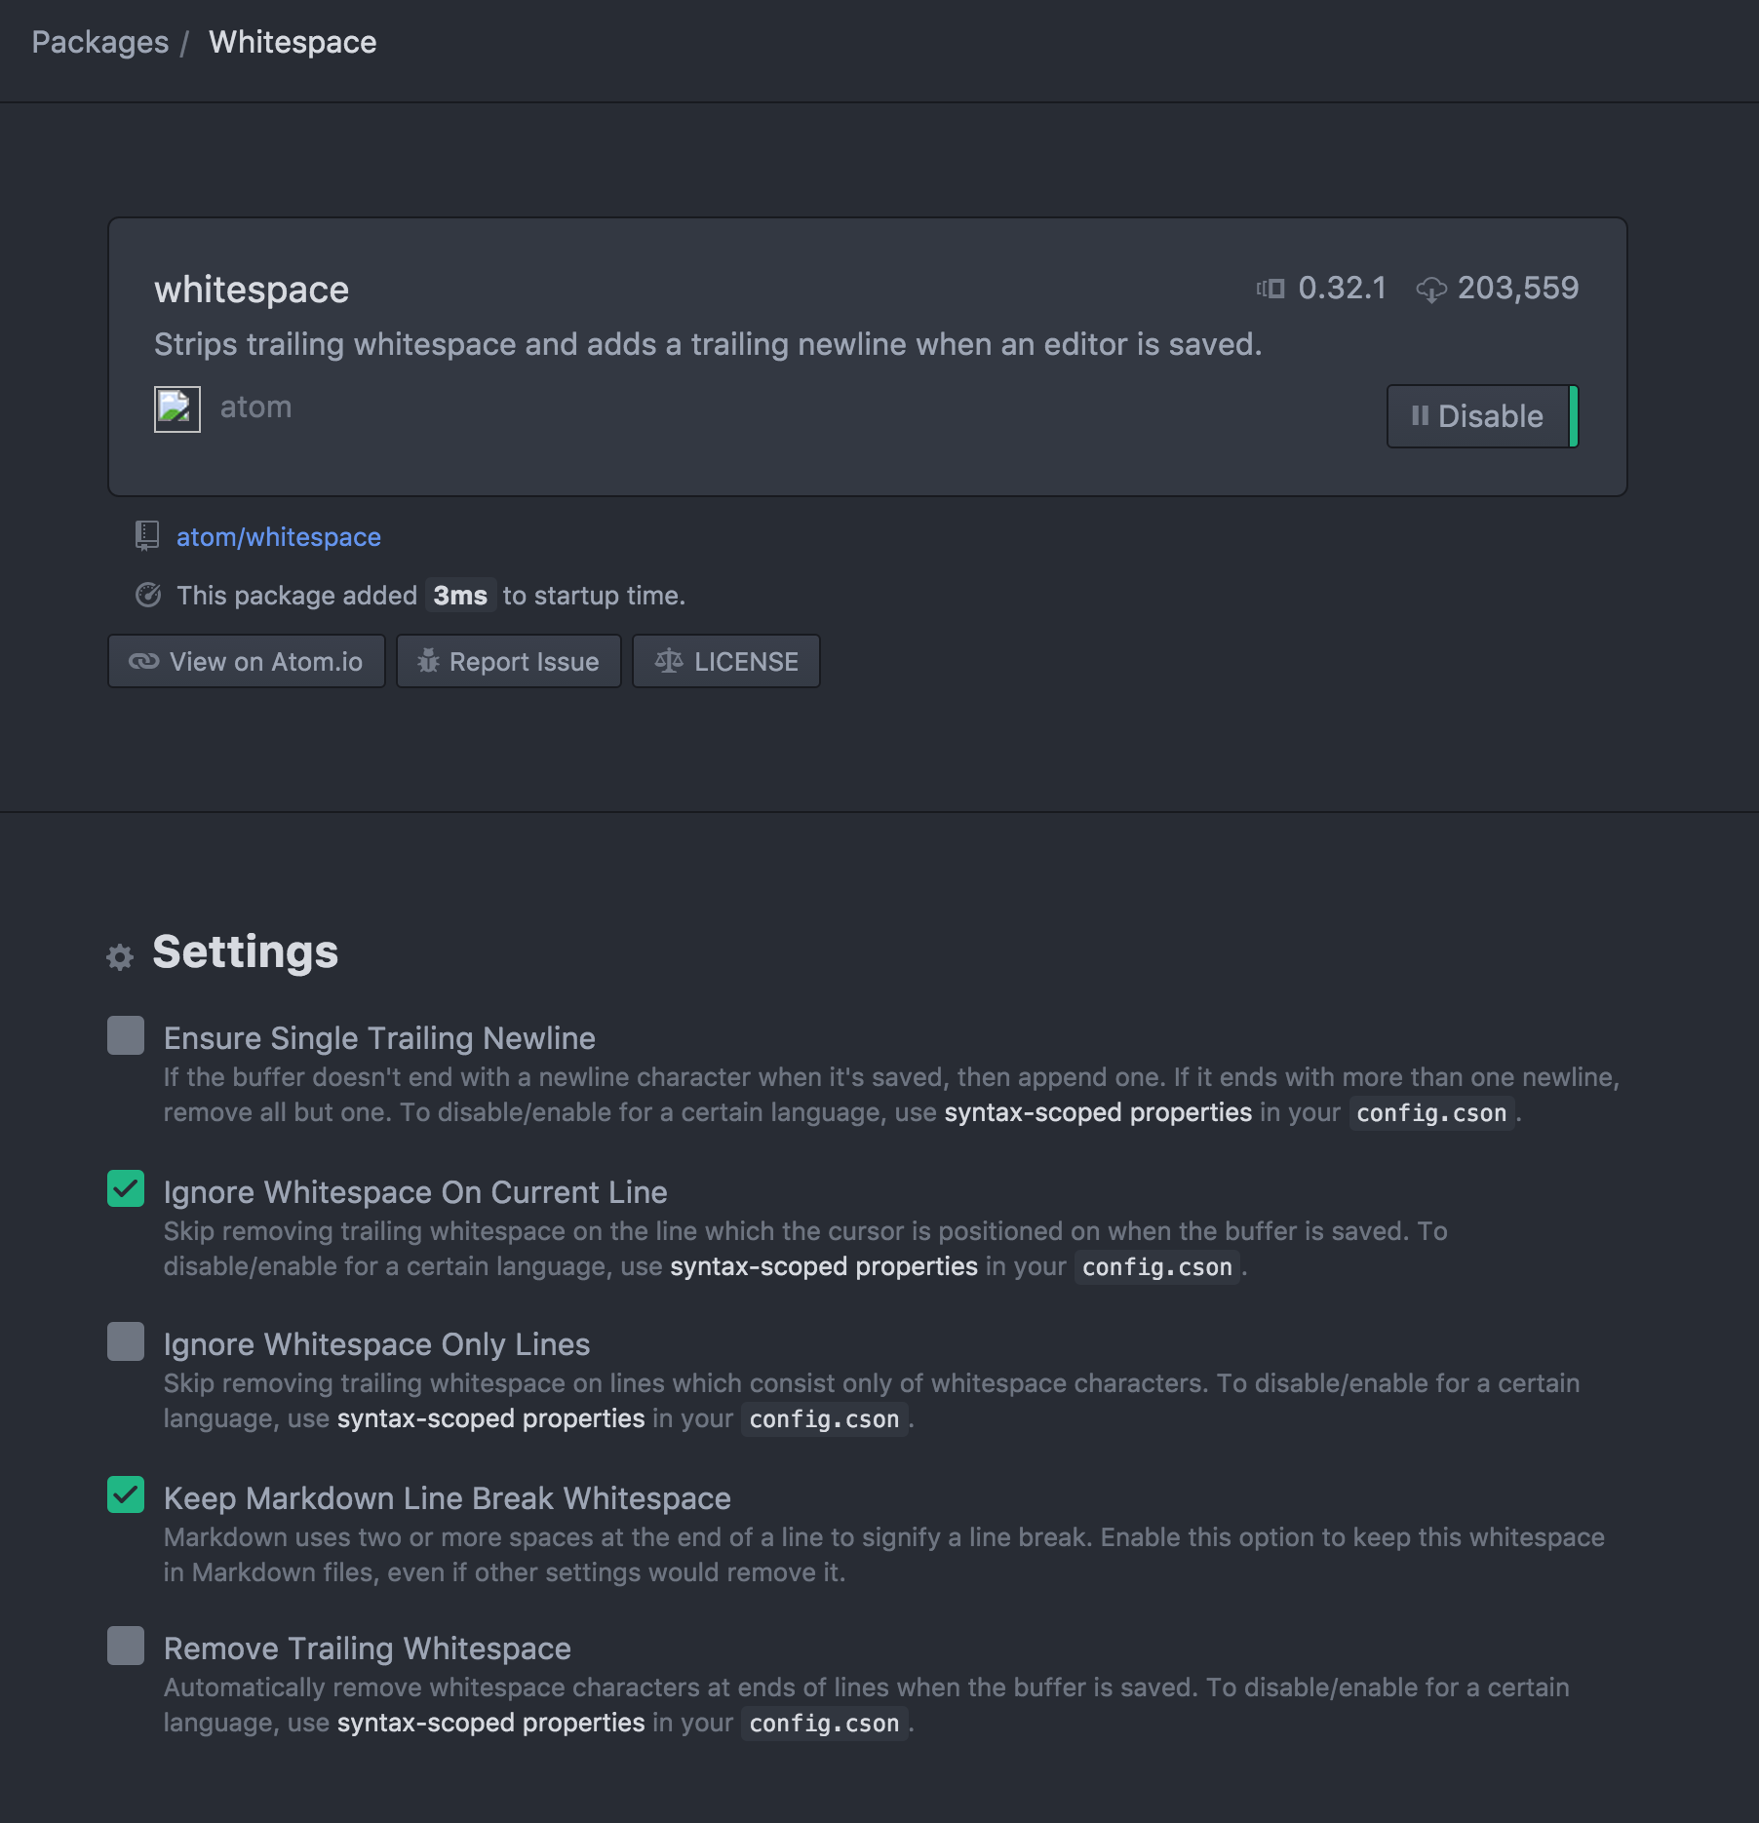
Task: Uncheck Keep Markdown Line Break Whitespace
Action: tap(126, 1494)
